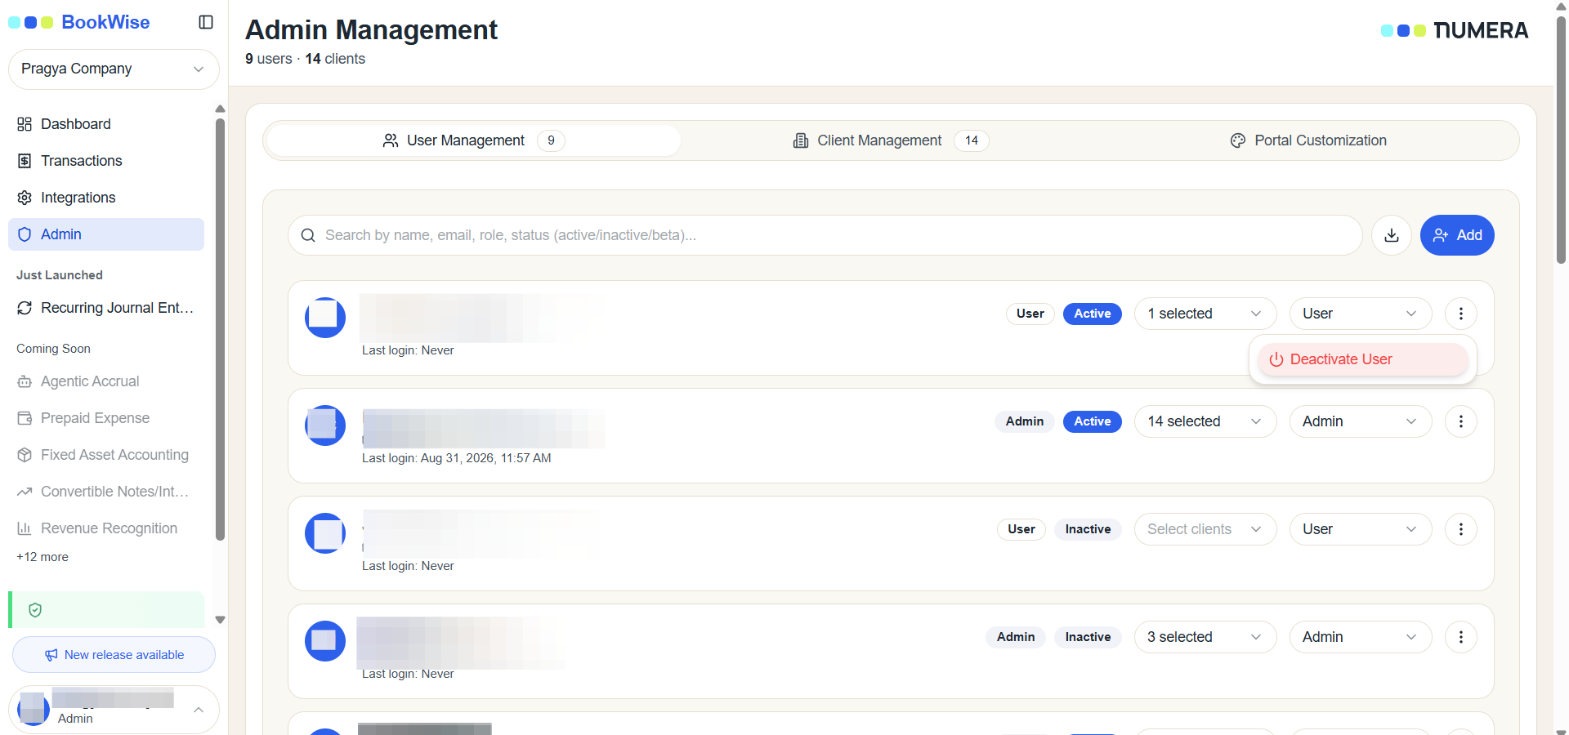Open Integrations from the sidebar

pos(106,198)
